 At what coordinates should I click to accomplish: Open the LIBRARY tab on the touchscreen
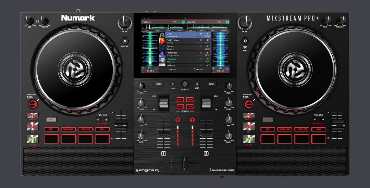172,70
